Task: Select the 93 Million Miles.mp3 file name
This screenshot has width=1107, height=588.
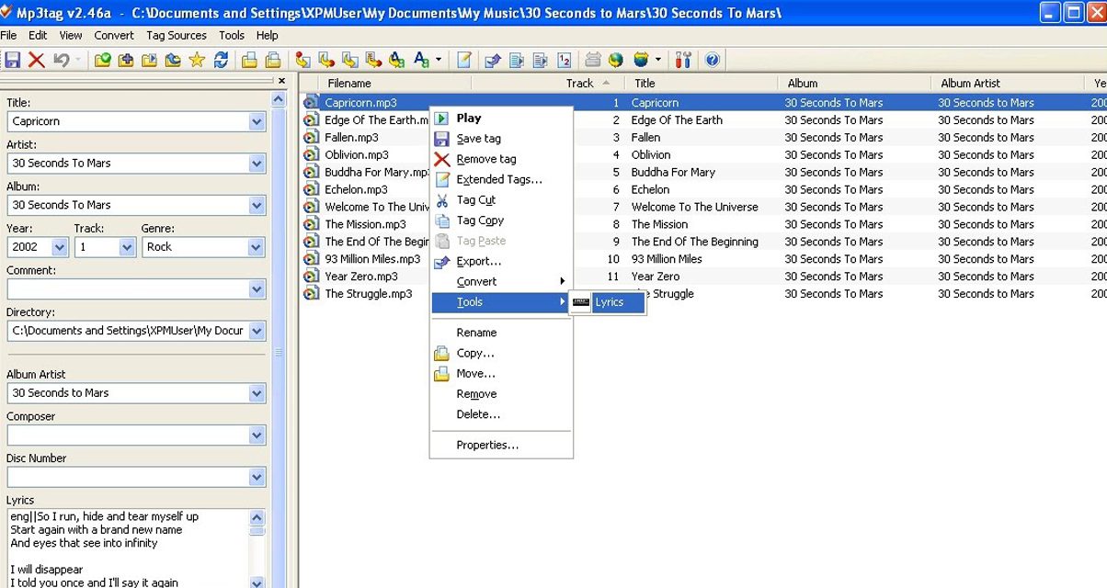Action: pyautogui.click(x=372, y=259)
